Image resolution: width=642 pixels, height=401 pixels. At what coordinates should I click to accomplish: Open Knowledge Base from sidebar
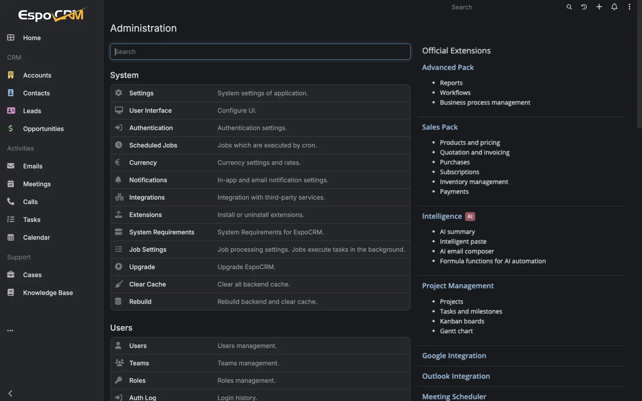pos(48,293)
